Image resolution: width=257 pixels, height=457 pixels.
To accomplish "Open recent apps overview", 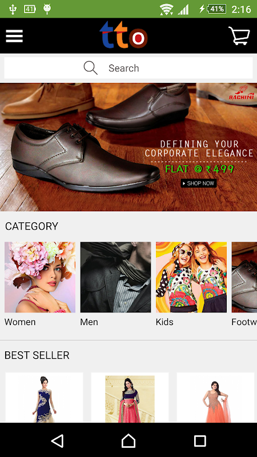I will point(200,440).
